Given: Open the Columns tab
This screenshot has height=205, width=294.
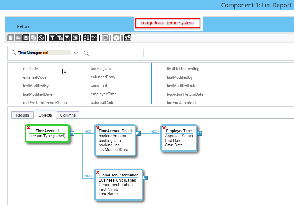Looking at the screenshot, I should point(68,115).
